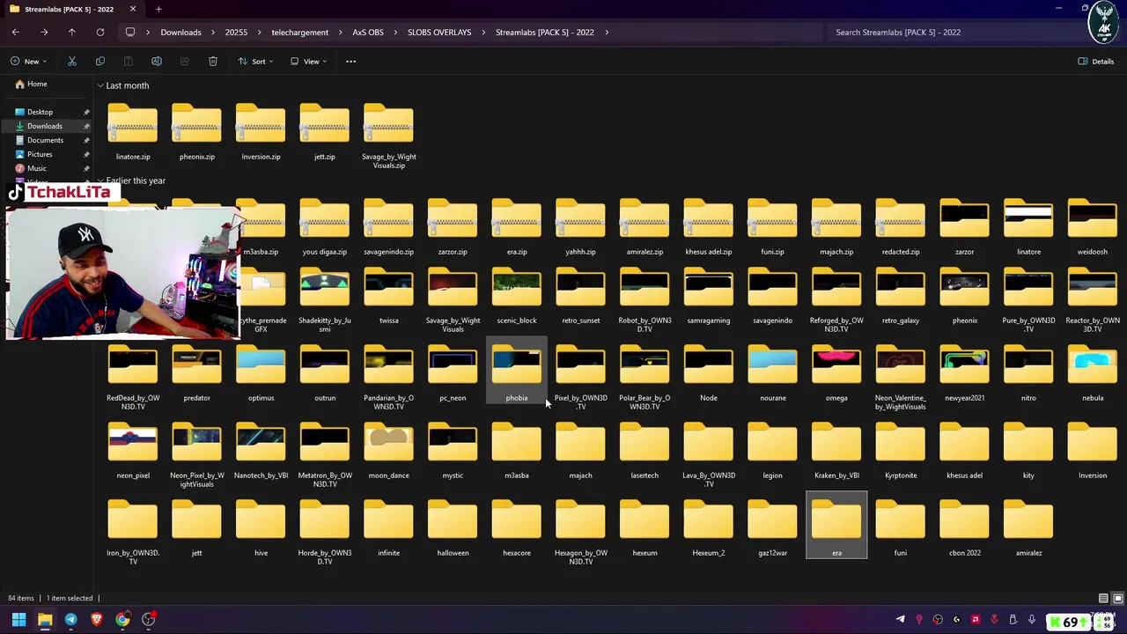Viewport: 1127px width, 634px height.
Task: Select the selected era folder
Action: 836,525
